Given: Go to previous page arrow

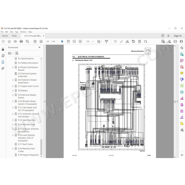Looking at the screenshot, I should point(35,41).
